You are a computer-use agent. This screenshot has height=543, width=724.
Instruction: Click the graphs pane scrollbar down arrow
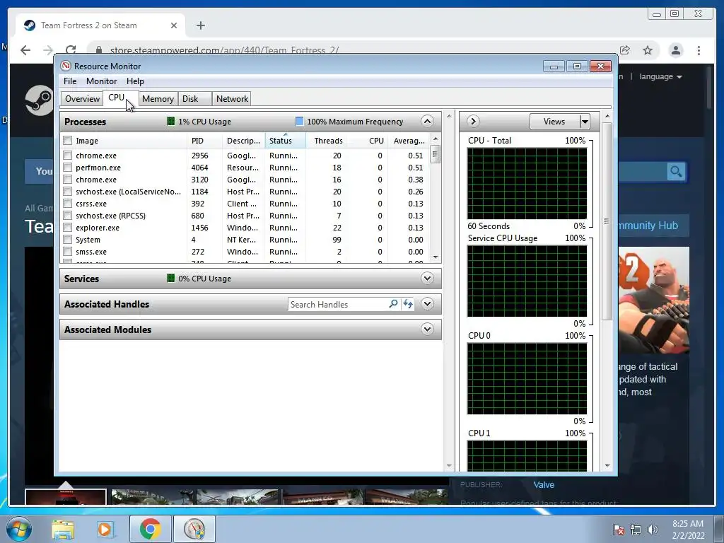pos(607,466)
